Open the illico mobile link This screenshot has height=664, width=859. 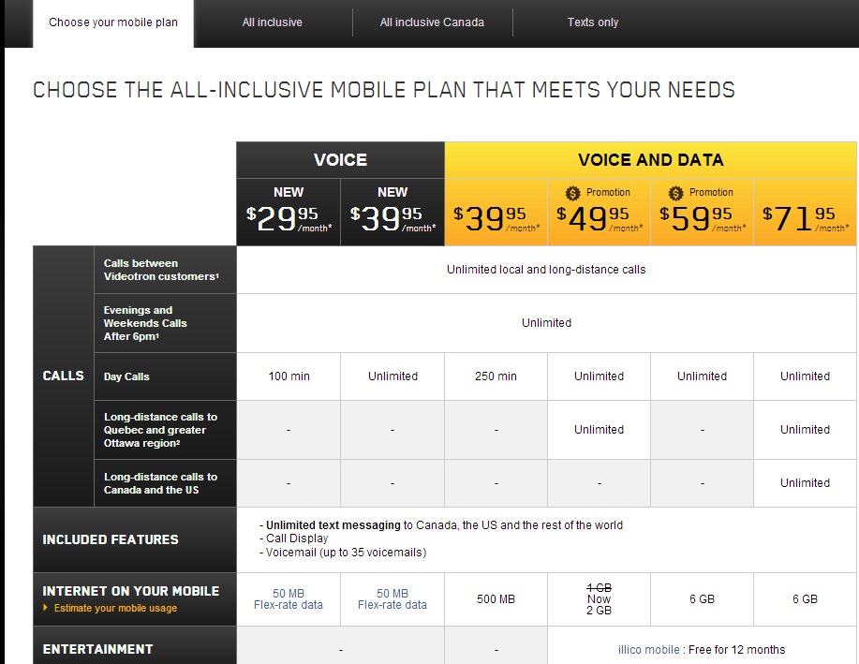point(648,650)
